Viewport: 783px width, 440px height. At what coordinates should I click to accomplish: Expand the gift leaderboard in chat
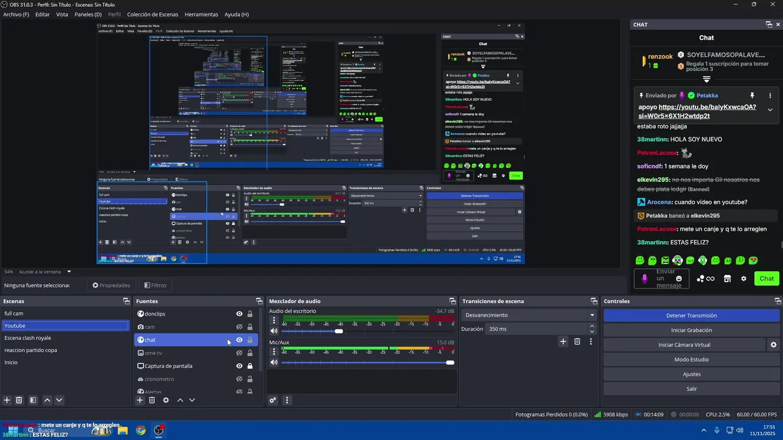click(707, 79)
